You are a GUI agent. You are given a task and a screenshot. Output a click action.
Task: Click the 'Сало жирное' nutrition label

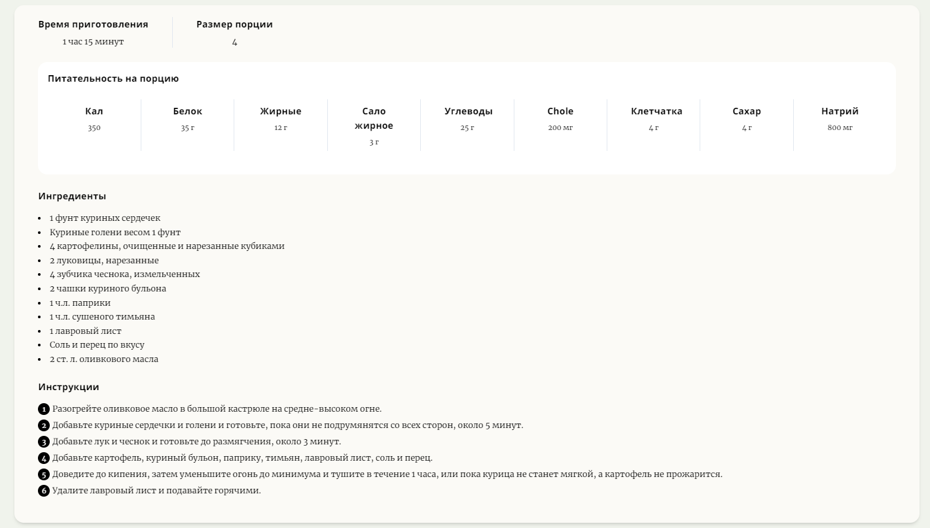tap(374, 118)
